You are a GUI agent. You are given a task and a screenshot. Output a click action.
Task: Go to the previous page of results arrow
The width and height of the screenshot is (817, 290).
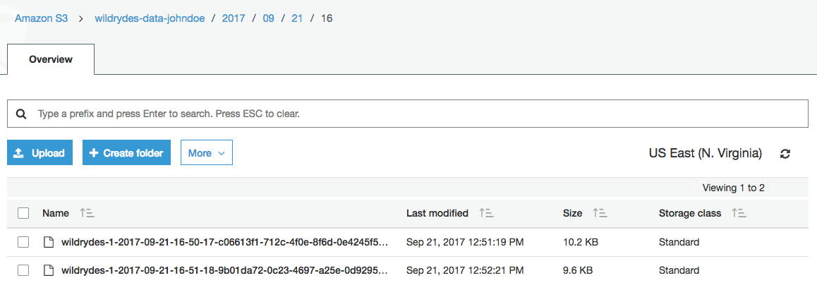pos(694,188)
